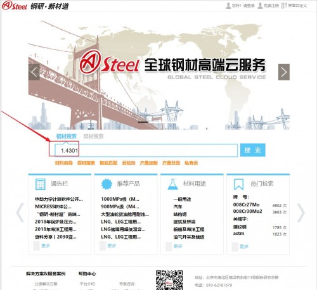The image size is (317, 290).
Task: Open the footer 平台介绍 link
Action: pos(87,284)
